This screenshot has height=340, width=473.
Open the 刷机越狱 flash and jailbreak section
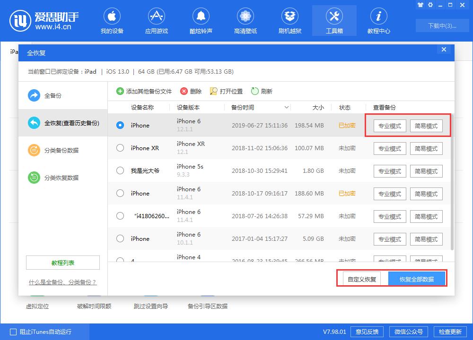click(289, 20)
